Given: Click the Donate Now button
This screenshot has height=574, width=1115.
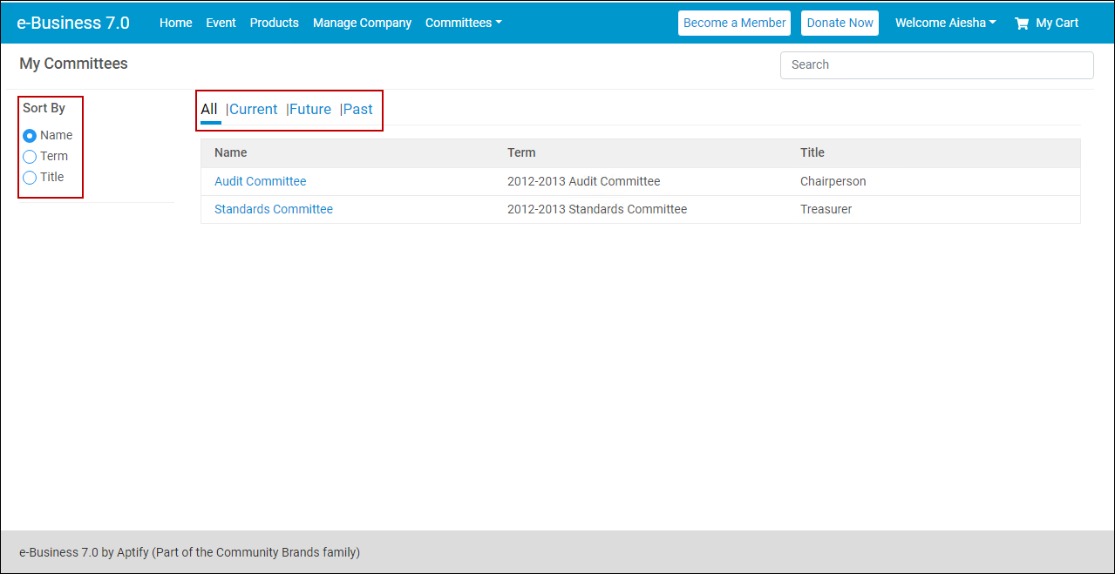Looking at the screenshot, I should click(x=840, y=23).
